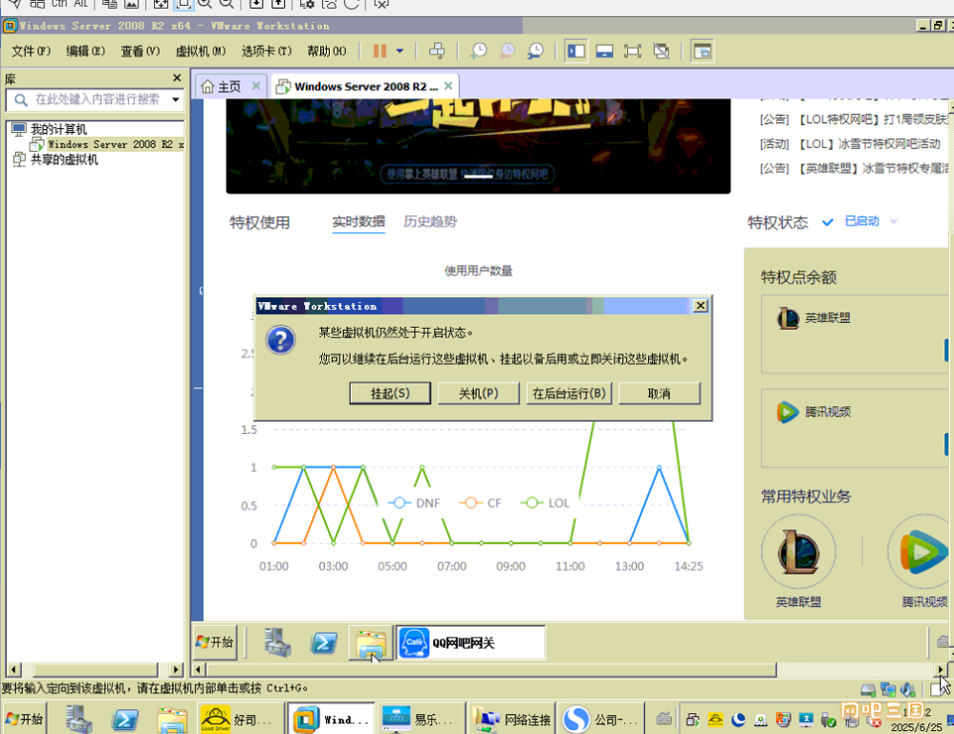The width and height of the screenshot is (954, 734).
Task: Click the host 开始 start button
Action: click(x=24, y=720)
